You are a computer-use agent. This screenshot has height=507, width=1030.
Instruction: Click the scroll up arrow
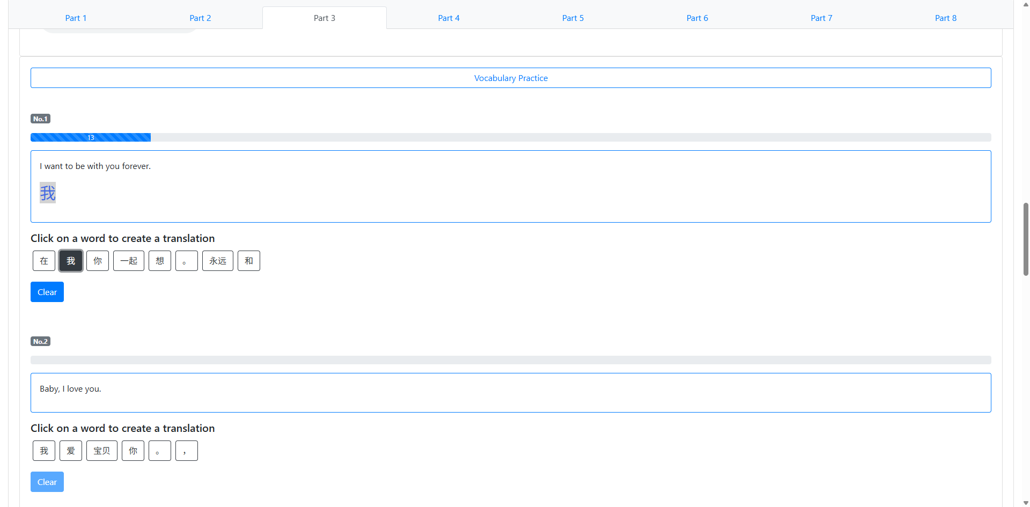pyautogui.click(x=1026, y=4)
